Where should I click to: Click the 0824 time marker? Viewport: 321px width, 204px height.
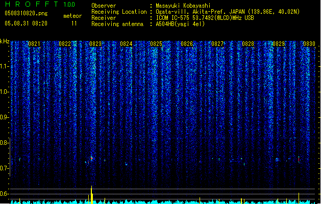126,44
